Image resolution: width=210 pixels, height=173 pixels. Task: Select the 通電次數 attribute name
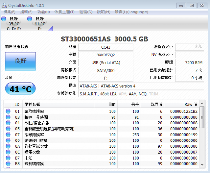click(32, 152)
